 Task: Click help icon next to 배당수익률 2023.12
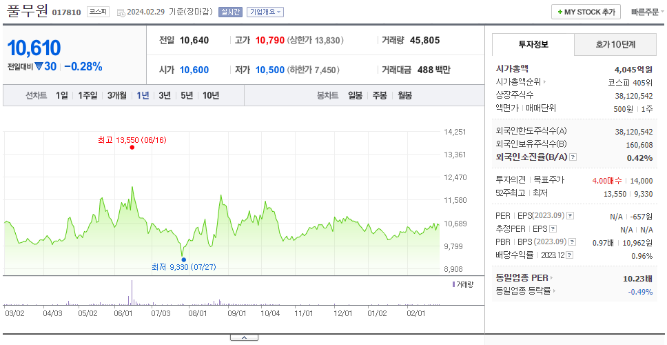[570, 255]
